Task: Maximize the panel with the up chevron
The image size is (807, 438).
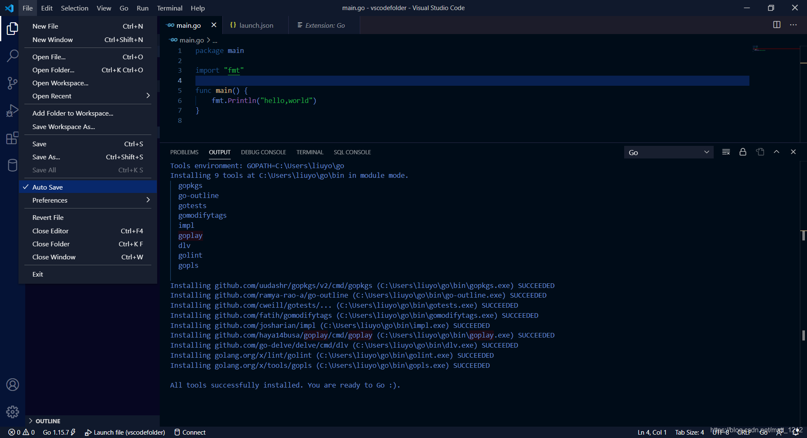Action: [776, 152]
